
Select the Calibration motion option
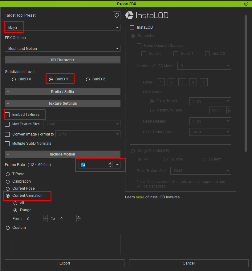coord(8,182)
